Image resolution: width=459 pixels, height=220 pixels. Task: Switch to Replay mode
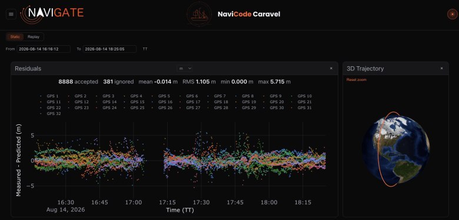(x=34, y=37)
